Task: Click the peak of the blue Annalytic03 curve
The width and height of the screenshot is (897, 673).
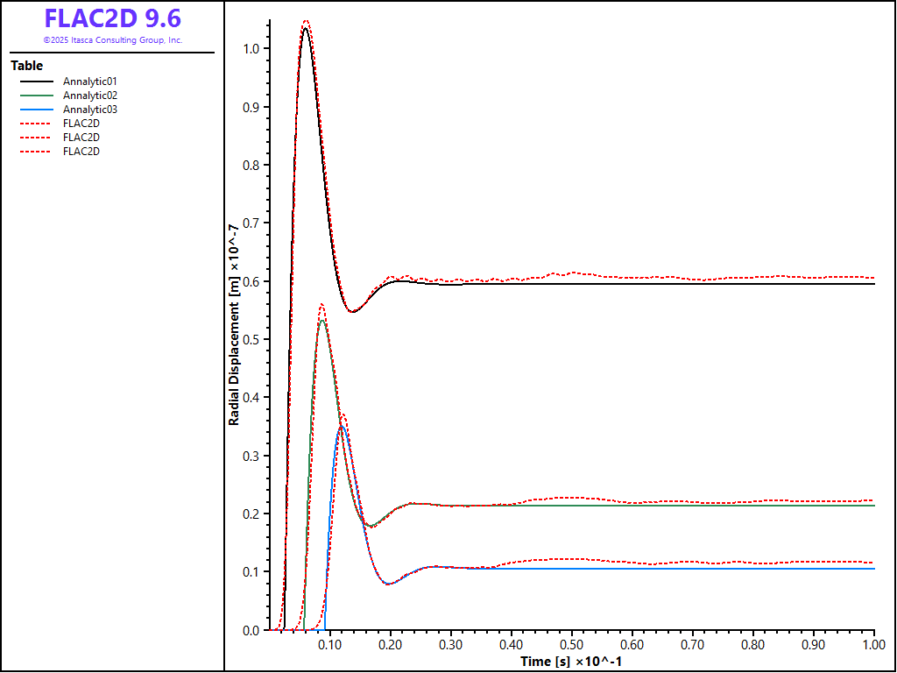Action: [x=343, y=427]
